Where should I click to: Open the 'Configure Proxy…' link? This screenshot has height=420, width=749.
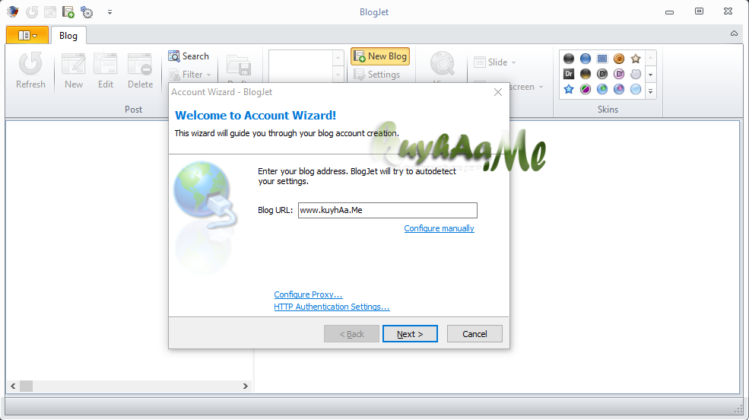[308, 294]
